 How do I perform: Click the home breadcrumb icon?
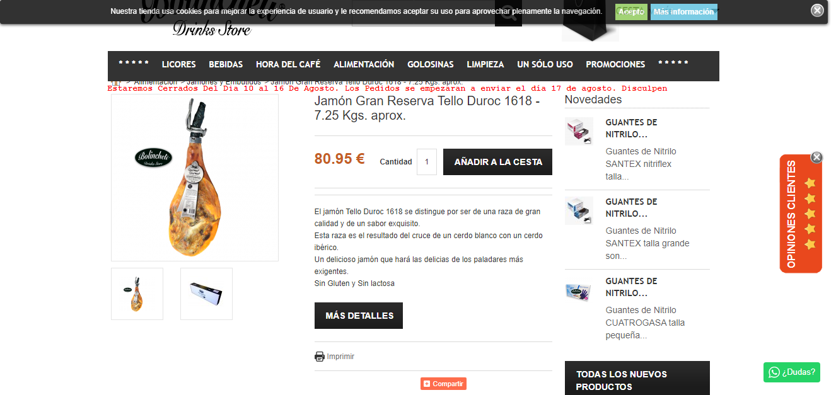[115, 82]
